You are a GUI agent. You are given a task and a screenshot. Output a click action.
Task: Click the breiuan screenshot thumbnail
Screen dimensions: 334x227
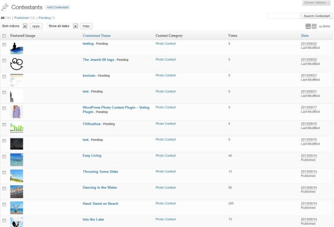17,80
